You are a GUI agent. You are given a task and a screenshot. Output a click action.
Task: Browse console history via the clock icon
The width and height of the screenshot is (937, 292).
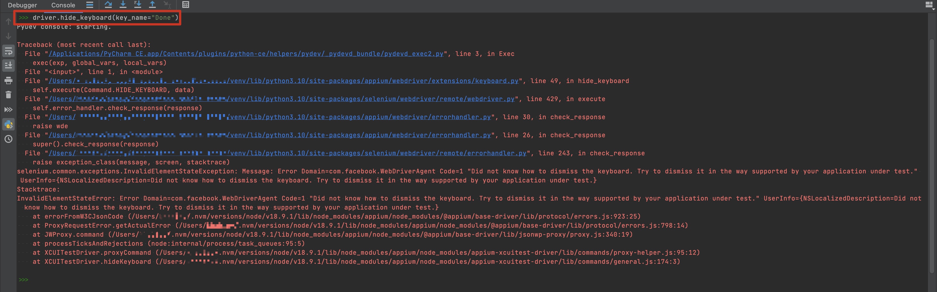point(8,139)
